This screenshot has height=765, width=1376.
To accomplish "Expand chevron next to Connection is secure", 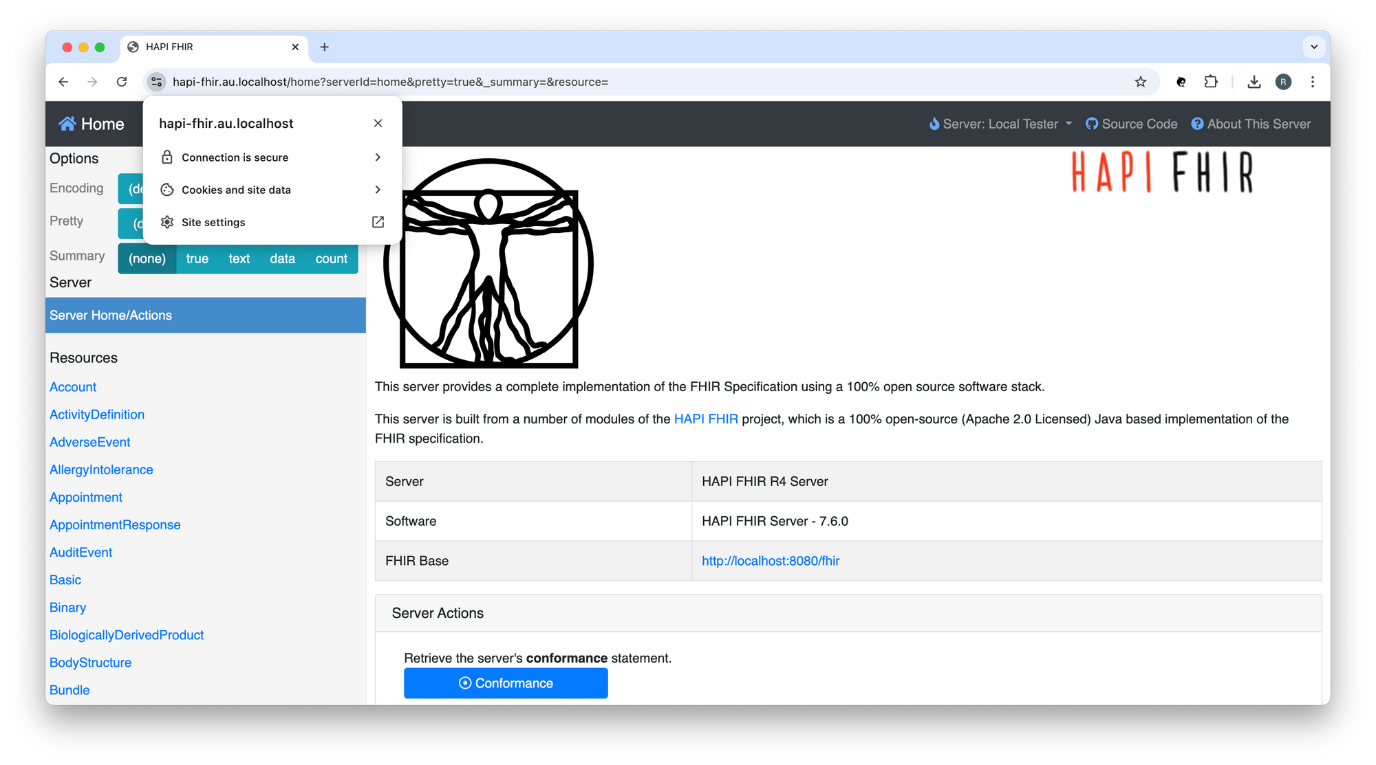I will (x=378, y=157).
